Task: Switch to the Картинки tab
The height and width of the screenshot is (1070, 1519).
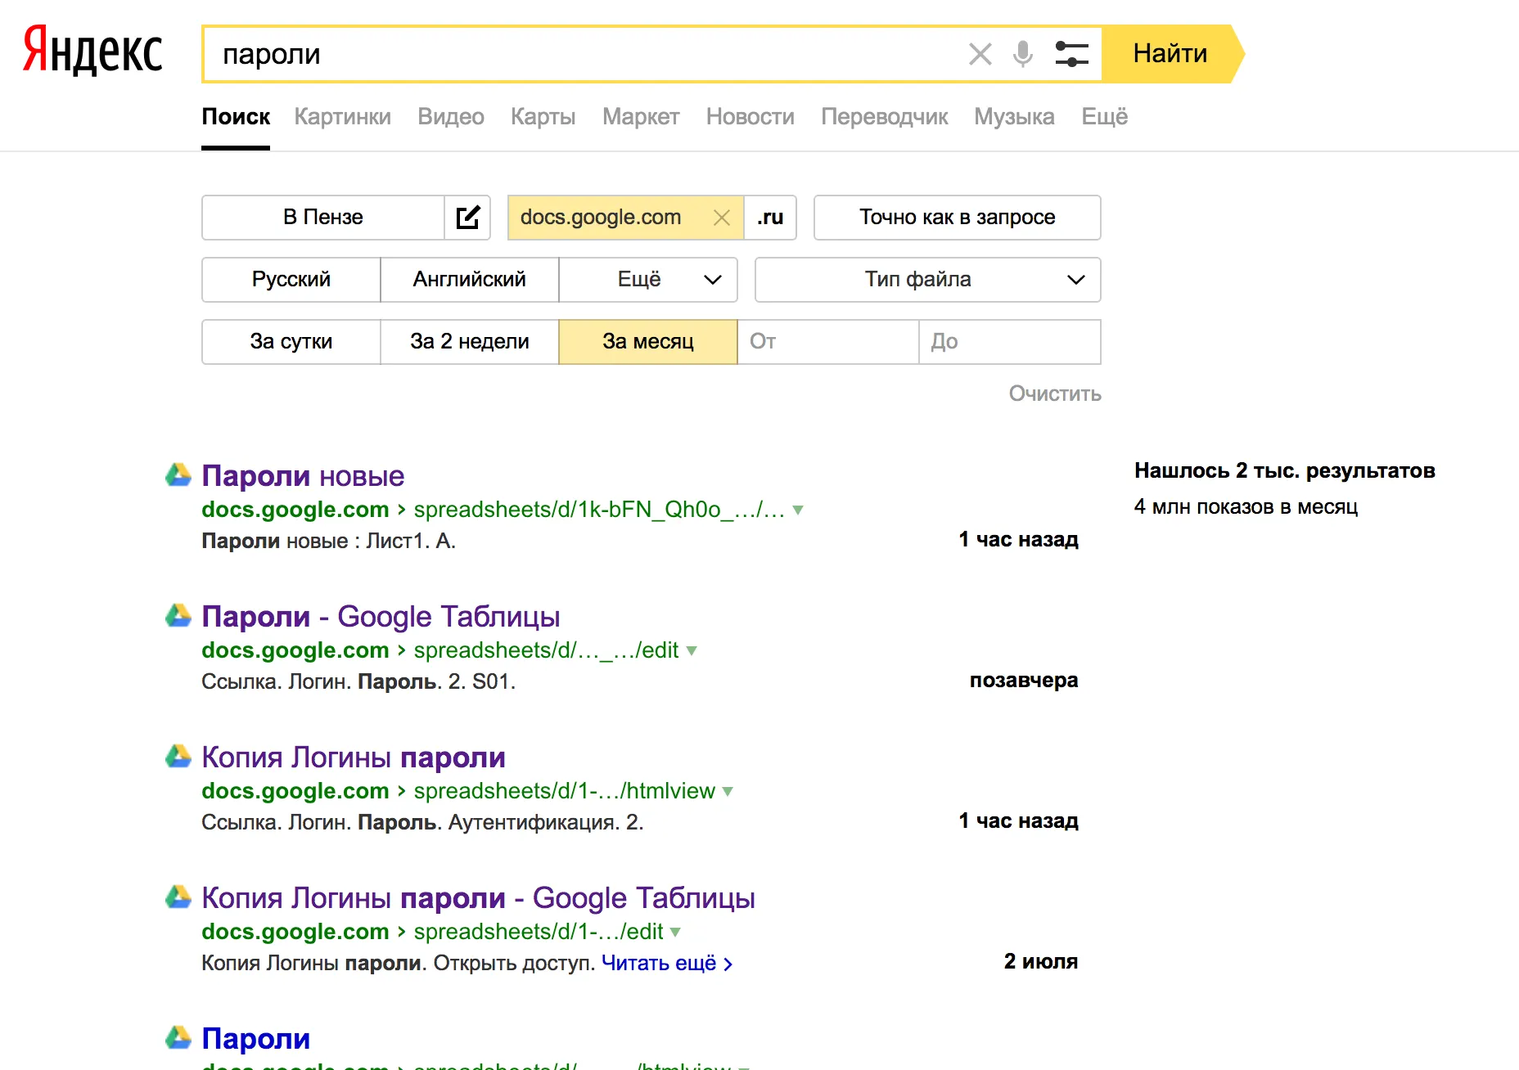Action: pyautogui.click(x=342, y=117)
